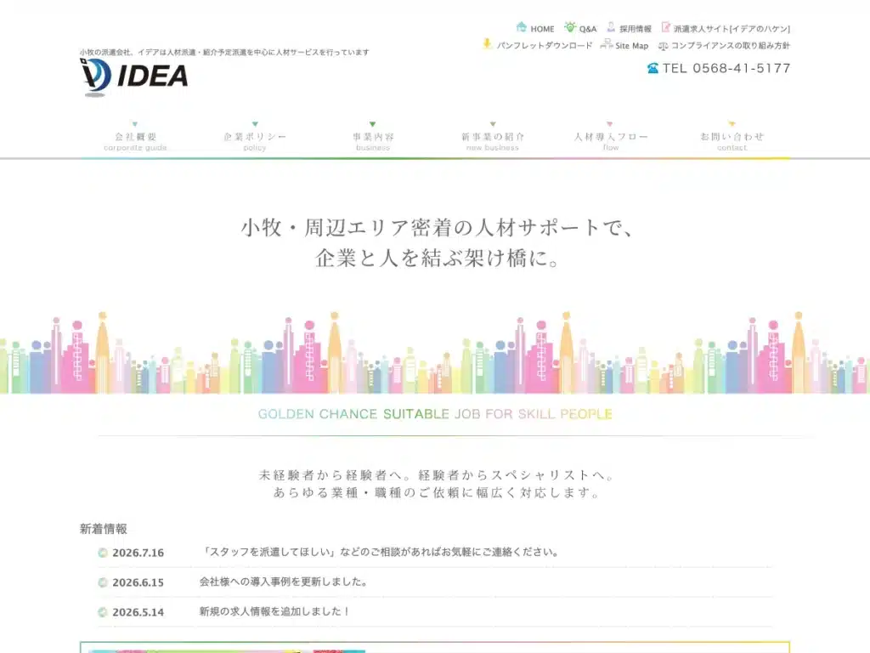Click the colorful city skyline banner

point(435,353)
